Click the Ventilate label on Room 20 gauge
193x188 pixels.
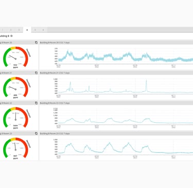(x=29, y=53)
